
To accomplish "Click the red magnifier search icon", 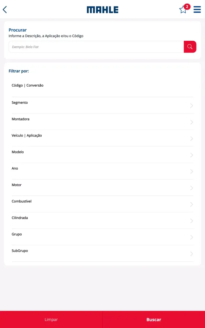I will pos(190,47).
